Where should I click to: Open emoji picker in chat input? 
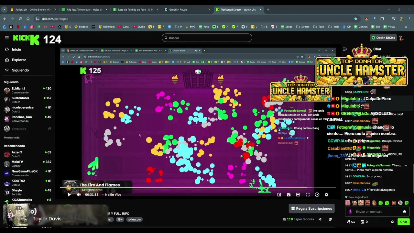click(x=404, y=212)
